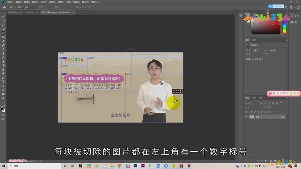Add a layer mask button

click(266, 161)
